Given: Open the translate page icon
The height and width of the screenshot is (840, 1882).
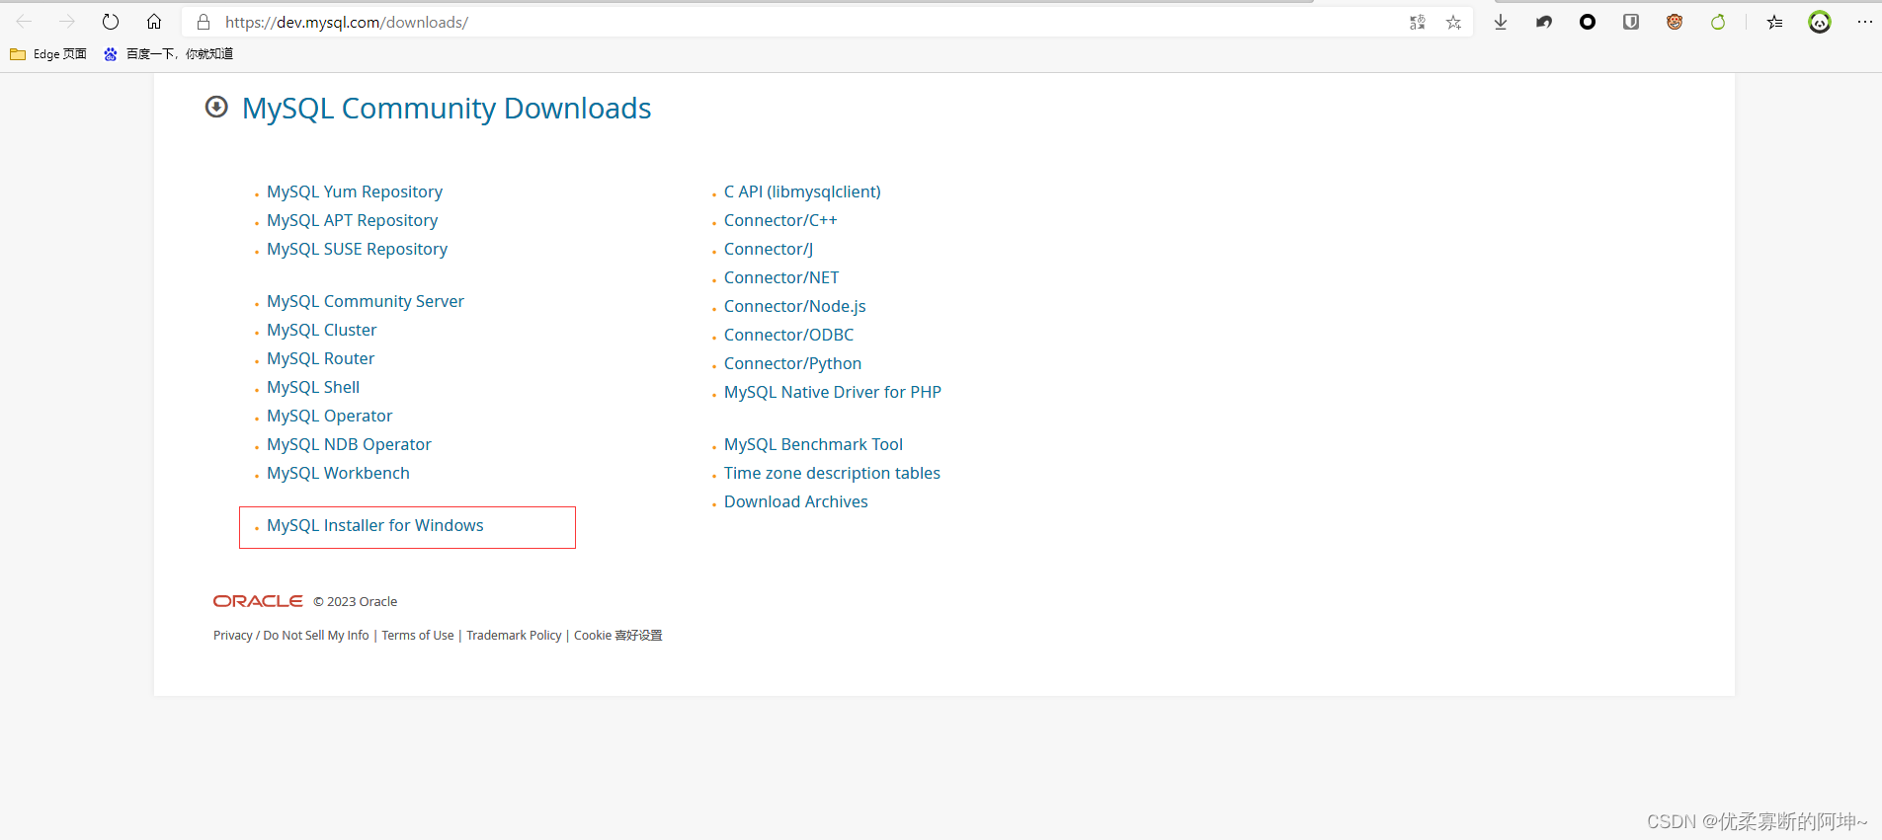Looking at the screenshot, I should [x=1418, y=22].
